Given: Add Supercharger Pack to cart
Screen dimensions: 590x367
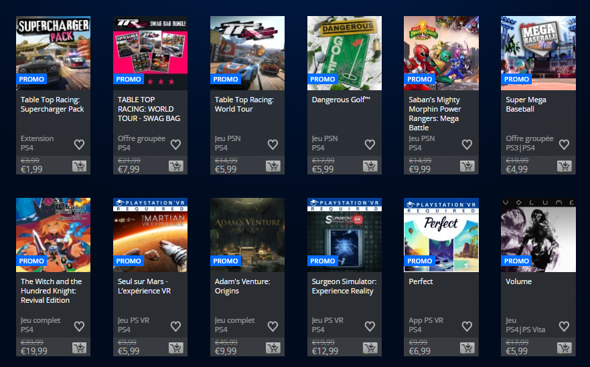Looking at the screenshot, I should (x=79, y=166).
